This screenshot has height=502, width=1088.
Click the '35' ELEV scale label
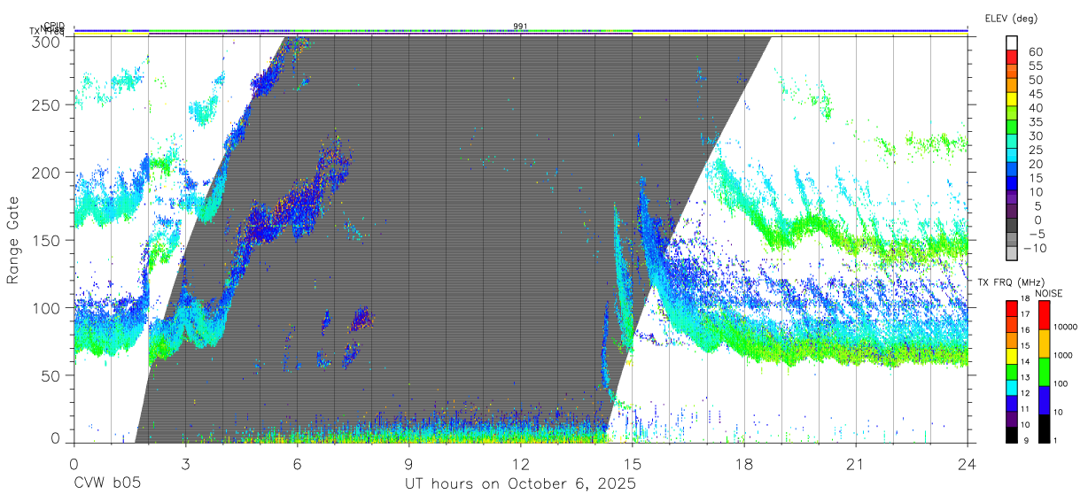coord(1035,122)
